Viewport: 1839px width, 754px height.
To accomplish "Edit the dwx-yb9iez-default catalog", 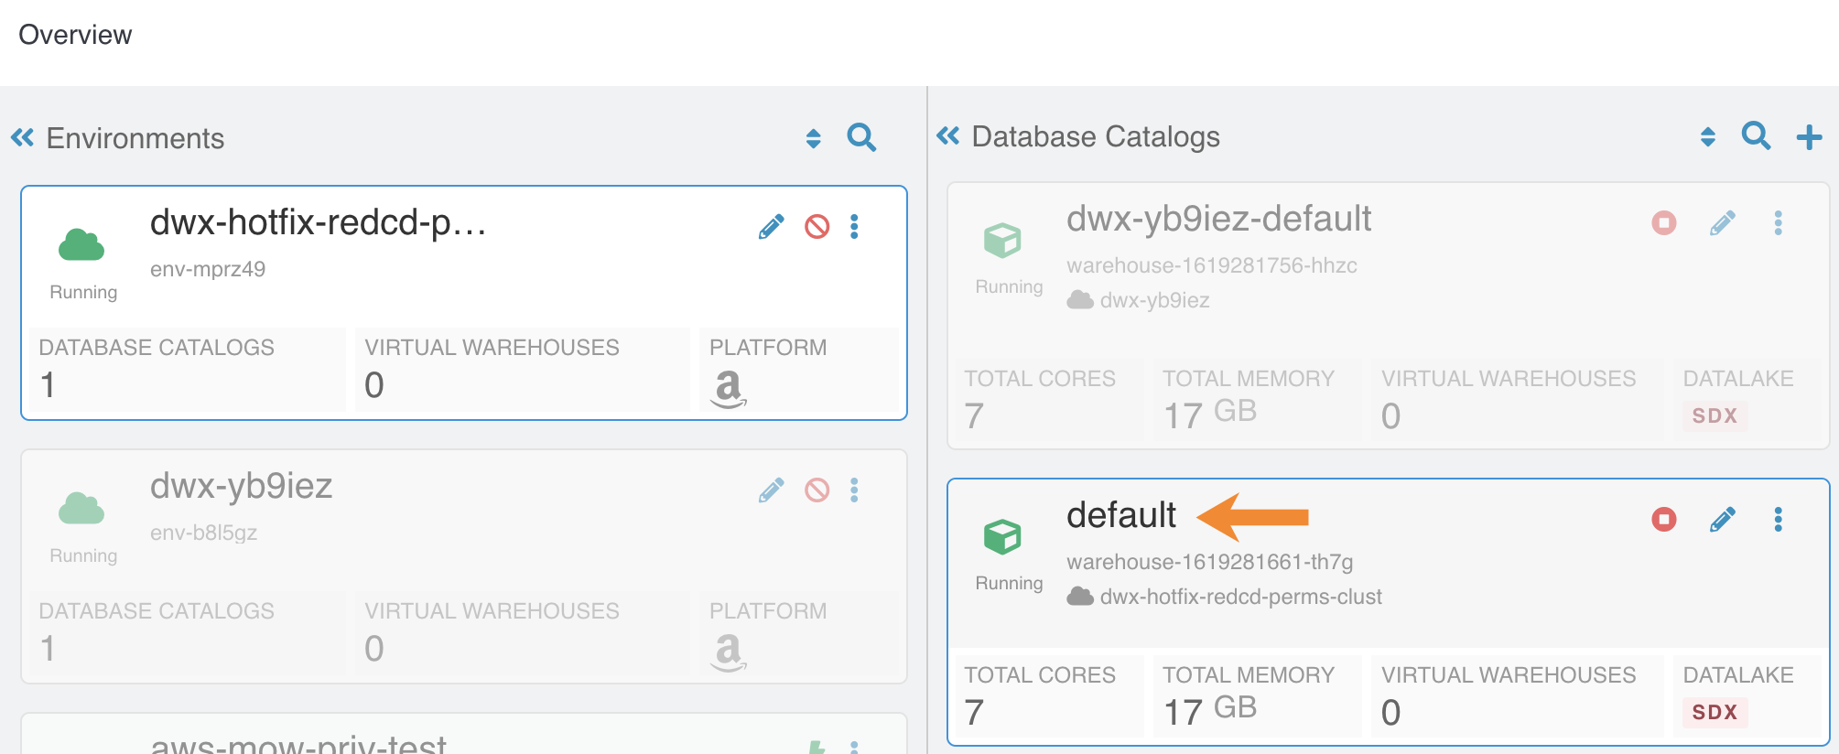I will tap(1722, 223).
